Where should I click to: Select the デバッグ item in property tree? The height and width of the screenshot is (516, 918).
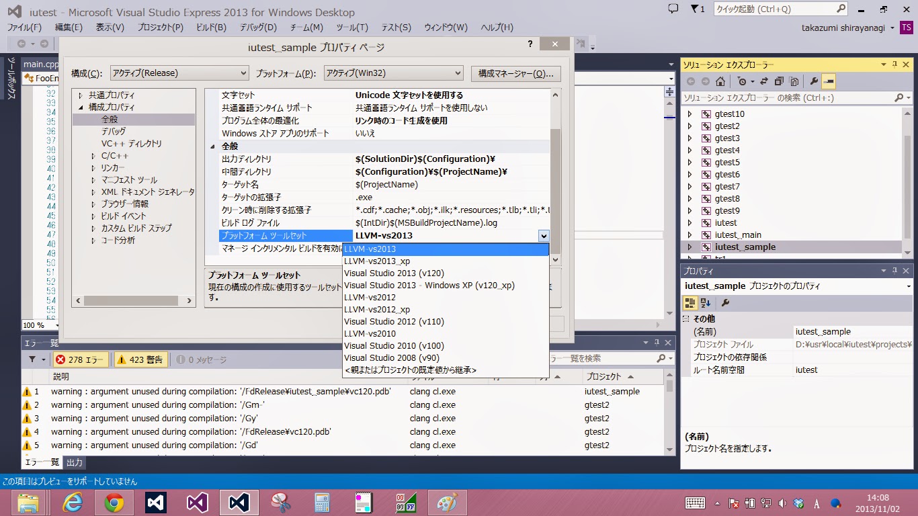pyautogui.click(x=114, y=132)
